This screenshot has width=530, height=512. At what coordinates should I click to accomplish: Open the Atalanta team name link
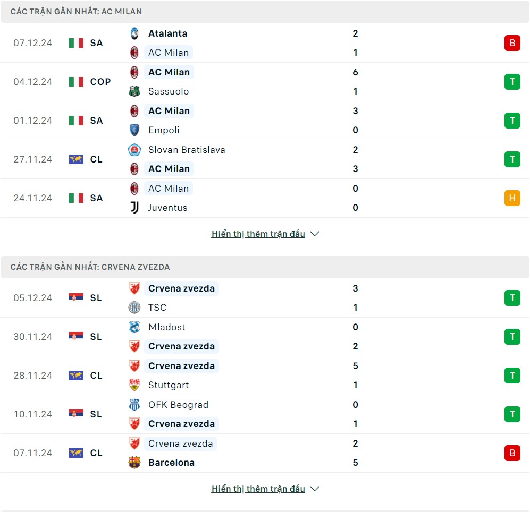coord(167,33)
